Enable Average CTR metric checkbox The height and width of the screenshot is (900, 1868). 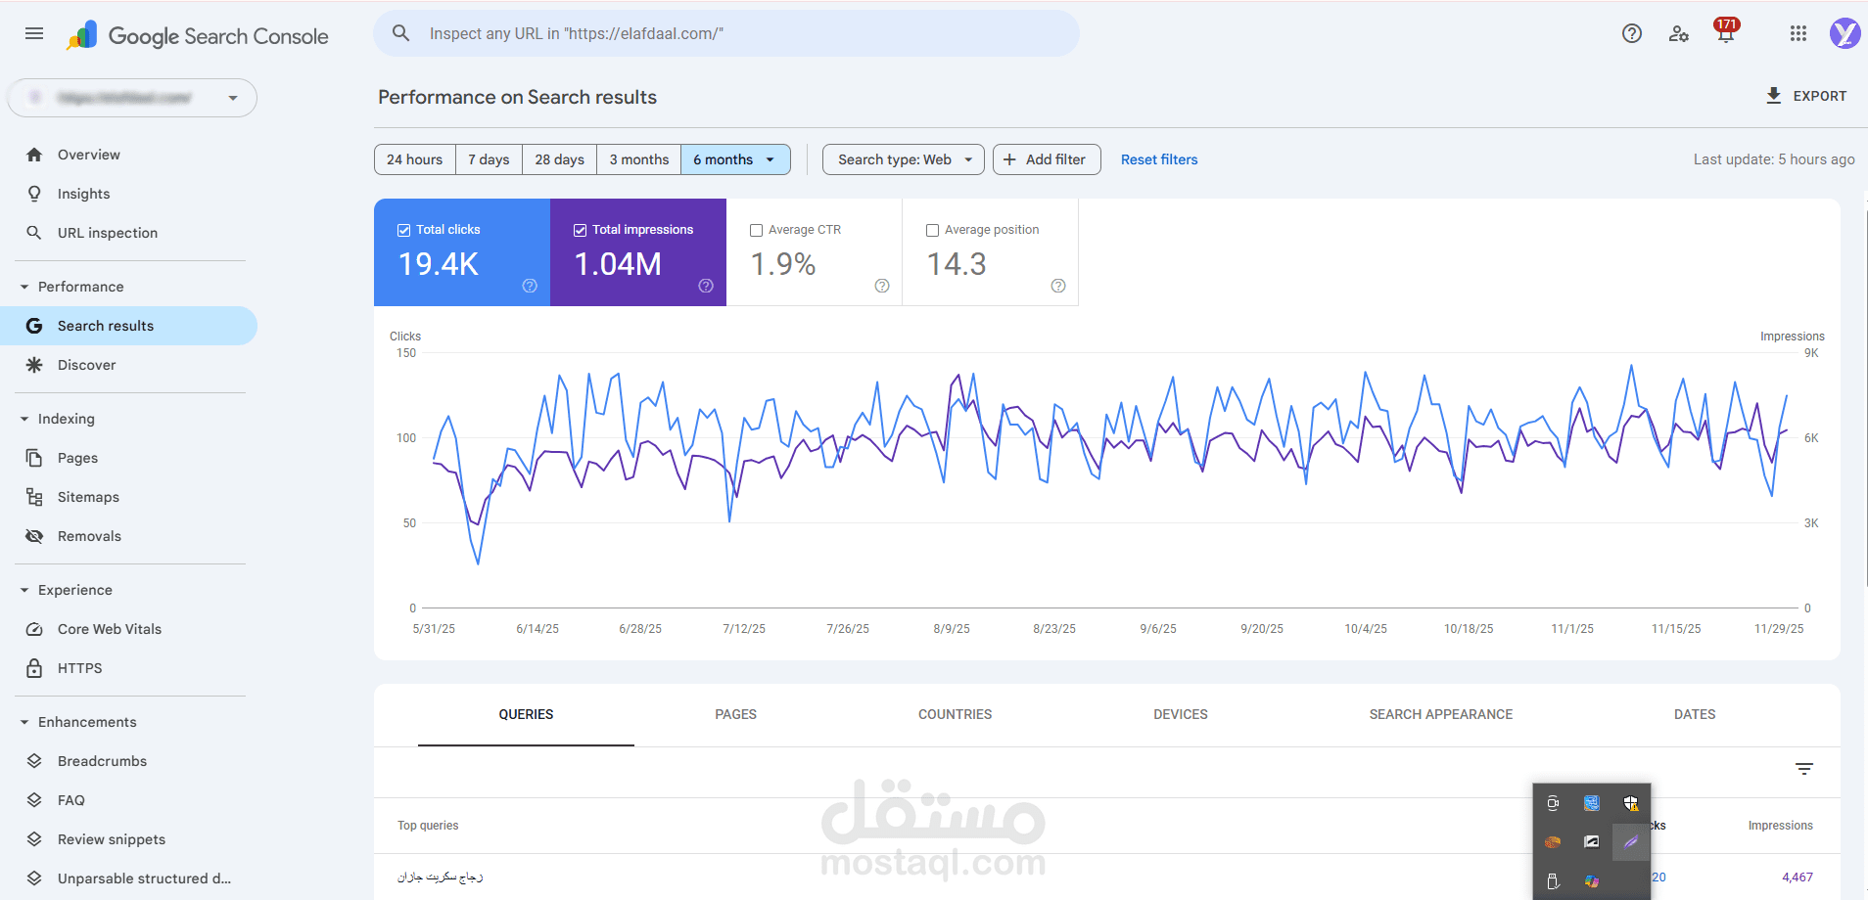[x=756, y=230]
